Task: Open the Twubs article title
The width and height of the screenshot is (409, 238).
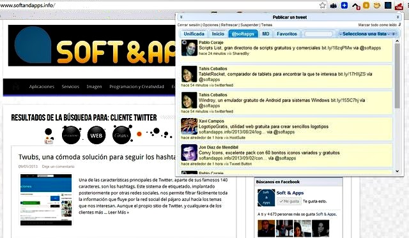Action: click(97, 157)
